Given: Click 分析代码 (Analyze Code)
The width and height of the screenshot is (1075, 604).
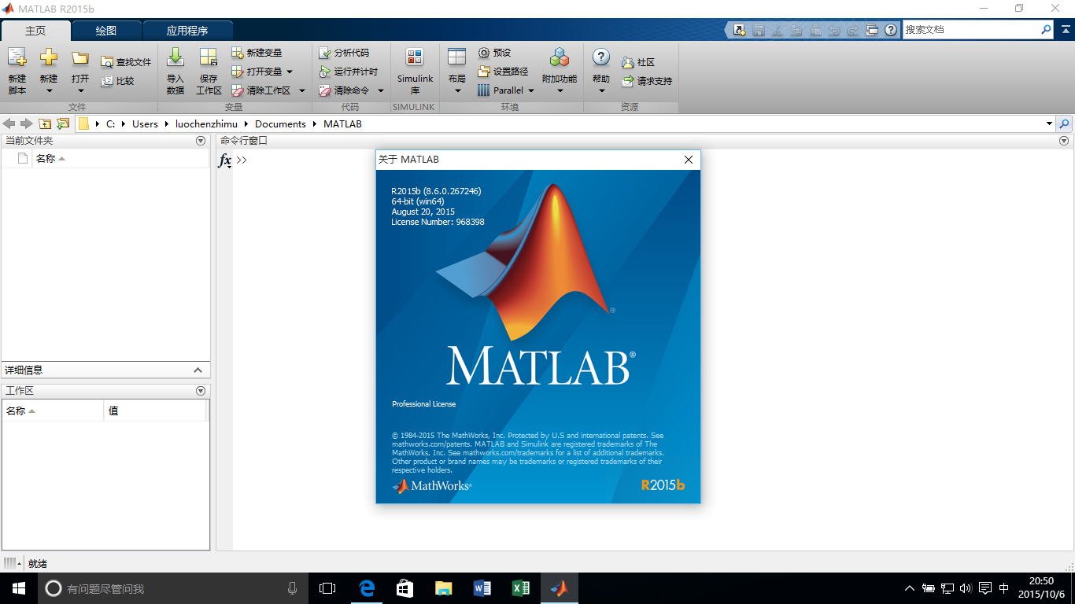Looking at the screenshot, I should click(x=343, y=53).
